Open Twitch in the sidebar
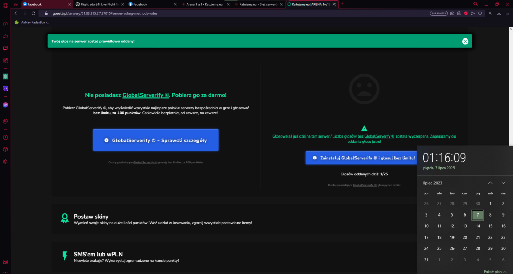The image size is (513, 274). [x=5, y=48]
